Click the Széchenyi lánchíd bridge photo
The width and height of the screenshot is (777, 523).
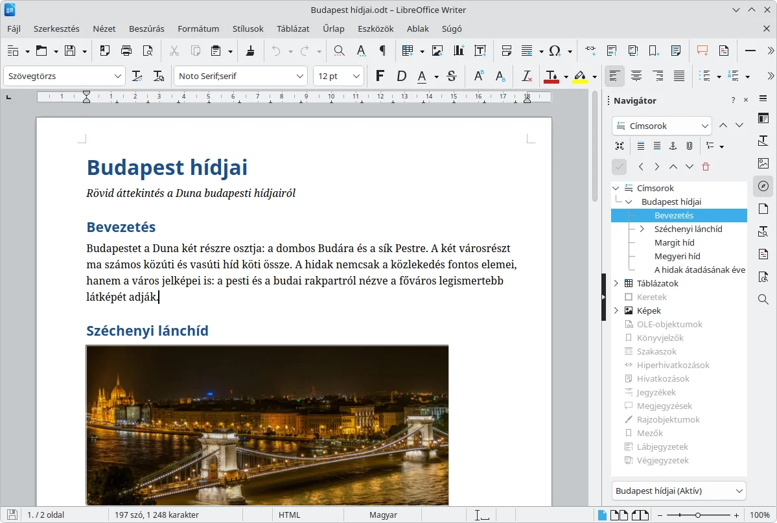(x=267, y=425)
